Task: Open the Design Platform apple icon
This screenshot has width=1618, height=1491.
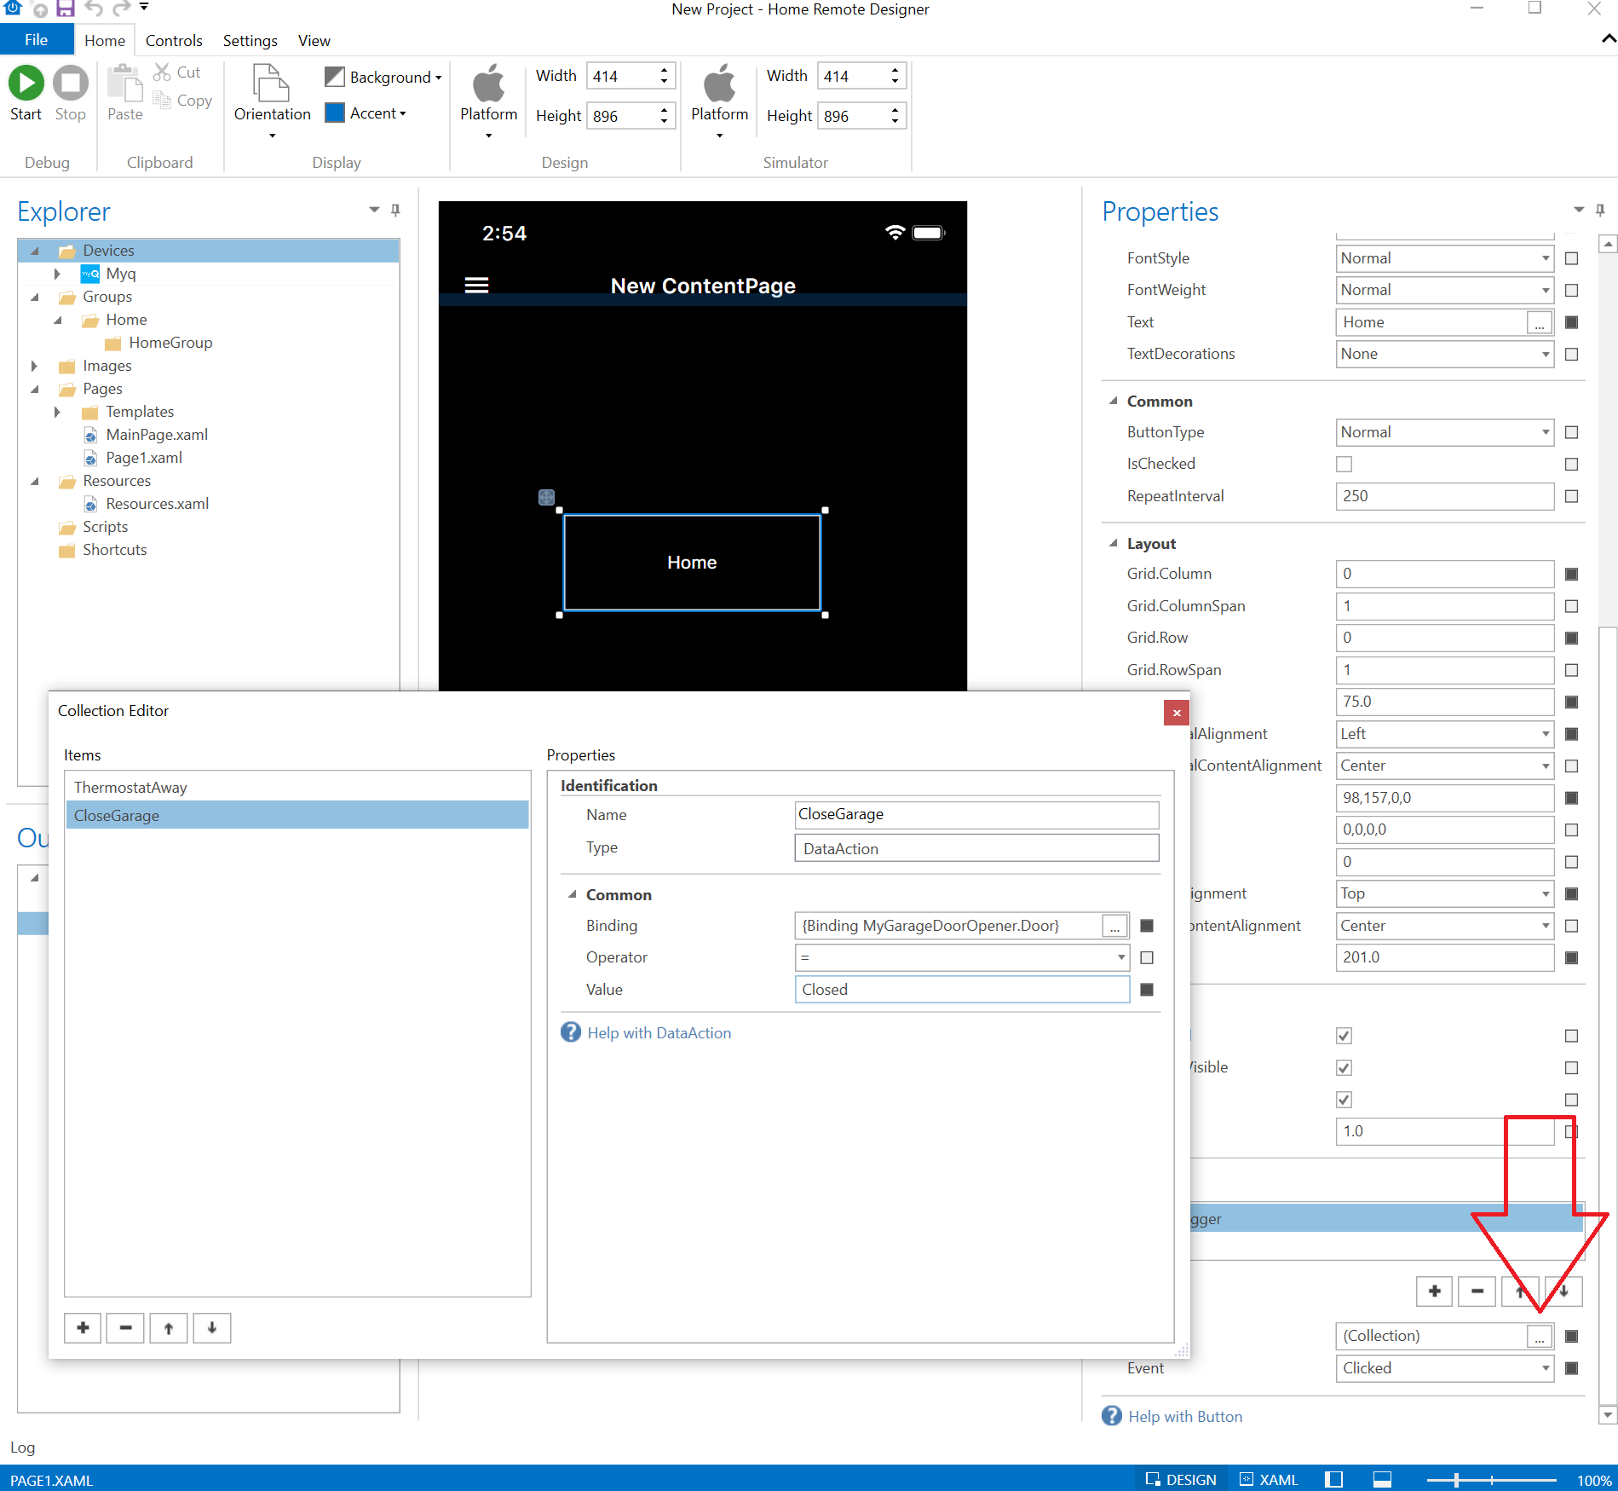Action: coord(488,83)
